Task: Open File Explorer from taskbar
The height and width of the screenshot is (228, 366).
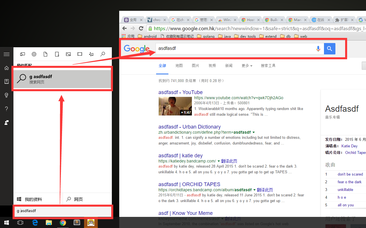Action: [49, 223]
